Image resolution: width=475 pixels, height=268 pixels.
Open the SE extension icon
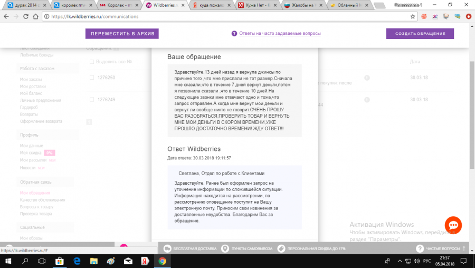click(435, 16)
